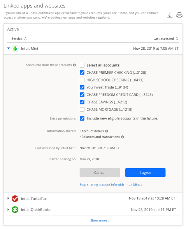Screen dimensions: 186x229
Task: Expand the Intuit TurboTax row
Action: [x=8, y=198]
